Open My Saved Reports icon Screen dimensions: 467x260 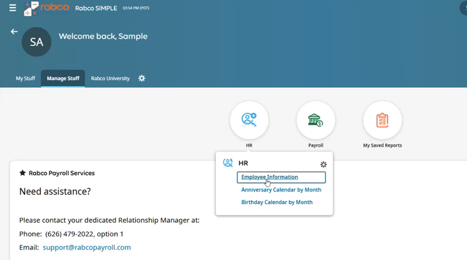point(382,120)
